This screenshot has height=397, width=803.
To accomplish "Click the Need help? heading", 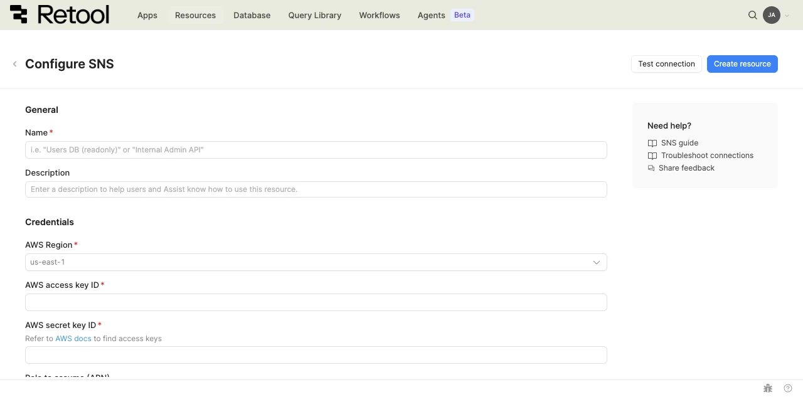I will pyautogui.click(x=669, y=125).
